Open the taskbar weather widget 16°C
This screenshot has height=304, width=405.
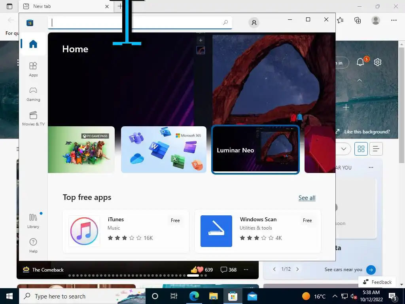pos(314,296)
